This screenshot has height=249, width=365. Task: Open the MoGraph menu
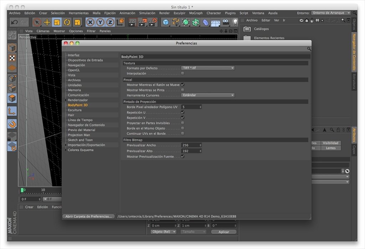(x=196, y=13)
